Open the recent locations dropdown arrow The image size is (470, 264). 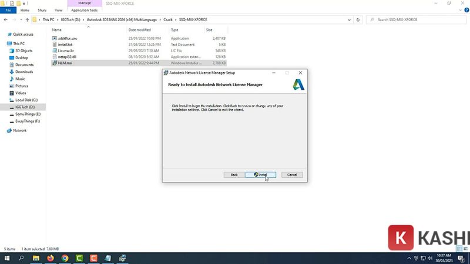pos(21,20)
